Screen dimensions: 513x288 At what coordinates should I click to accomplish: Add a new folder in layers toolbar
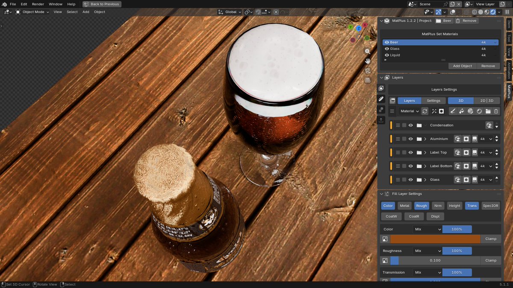pos(488,111)
